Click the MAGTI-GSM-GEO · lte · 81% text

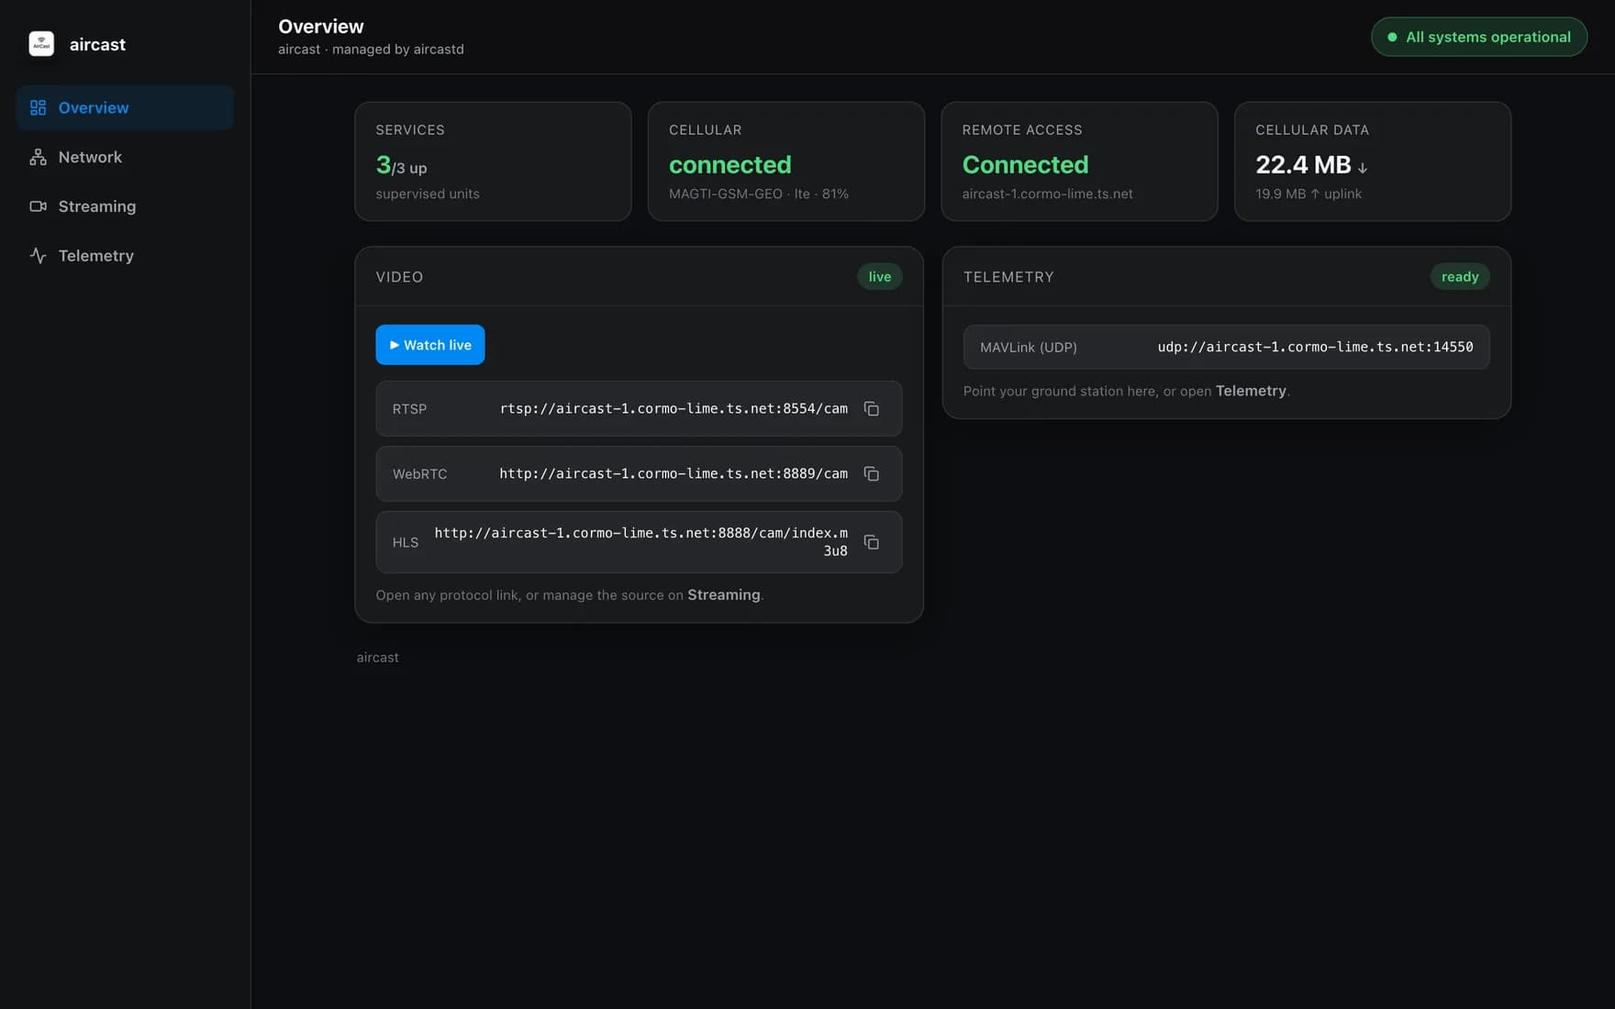tap(759, 194)
